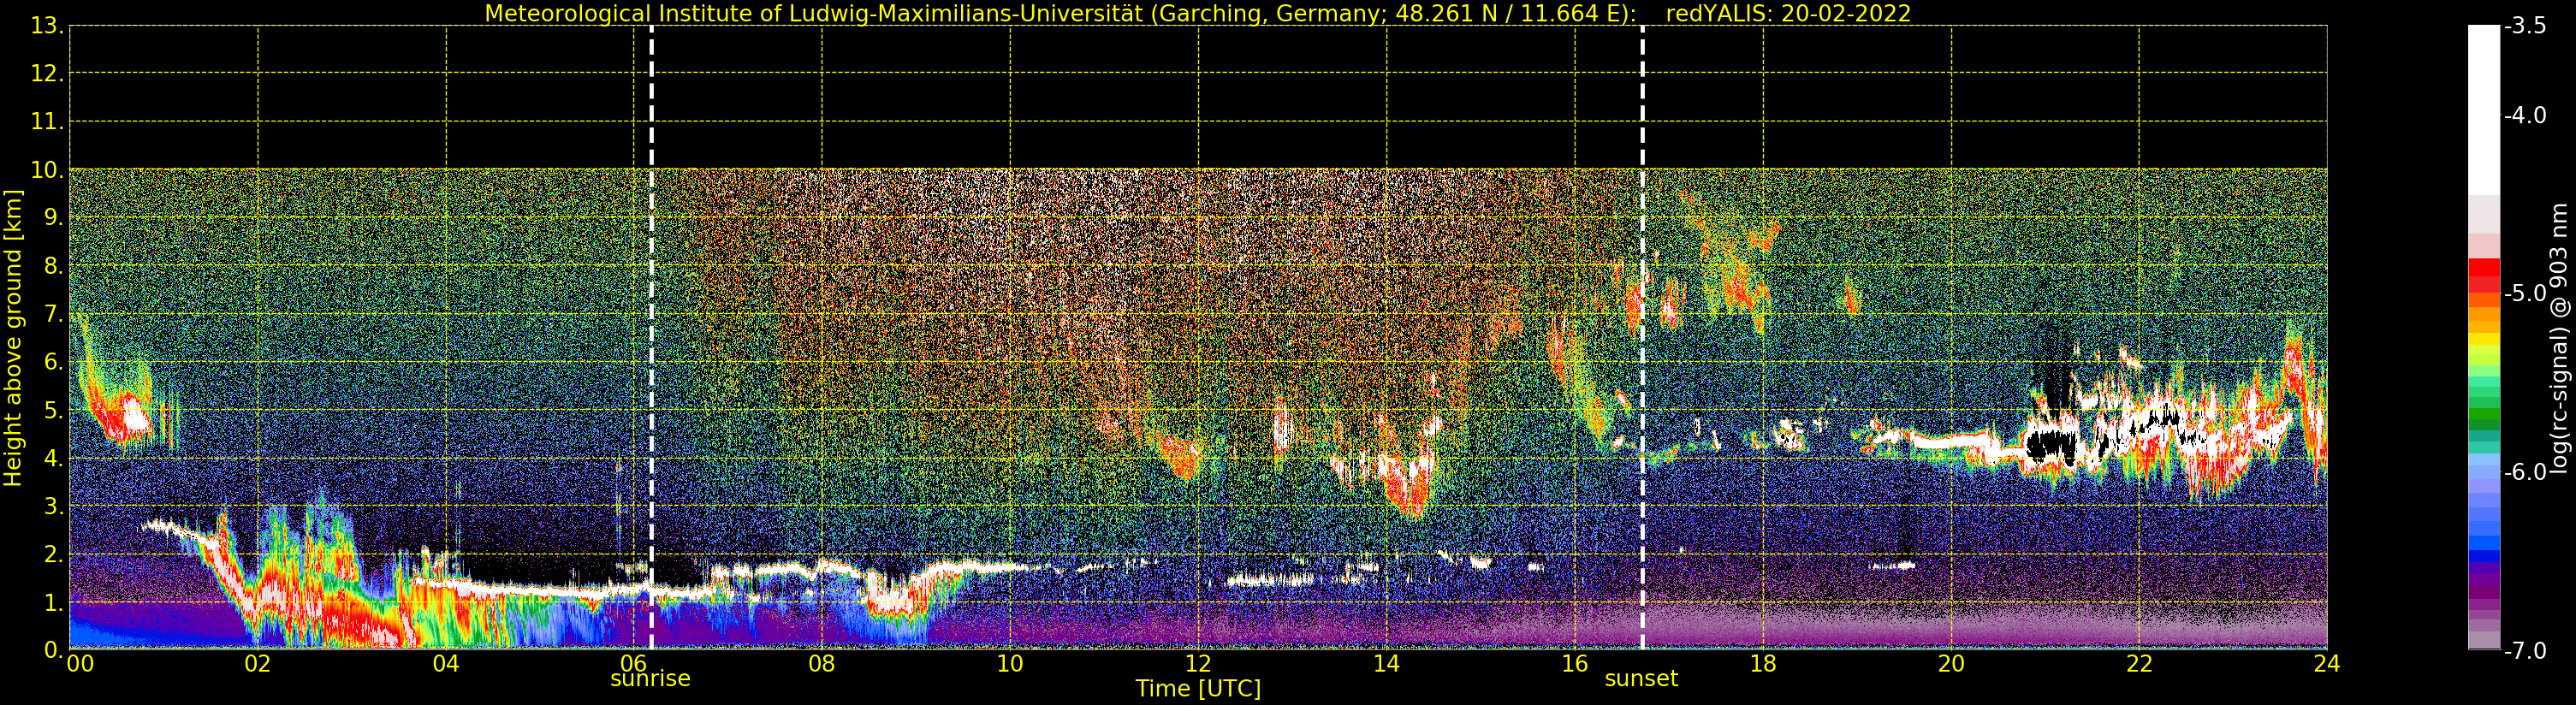
Task: Click the "13." height-axis tick label
Action: (47, 26)
